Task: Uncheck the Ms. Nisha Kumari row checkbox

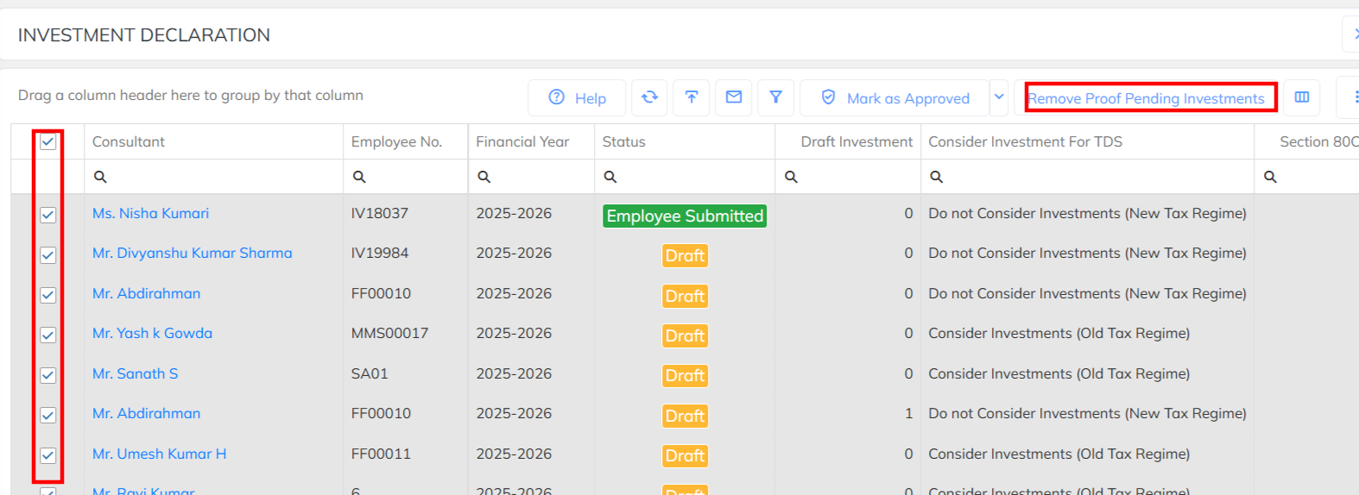Action: (x=48, y=215)
